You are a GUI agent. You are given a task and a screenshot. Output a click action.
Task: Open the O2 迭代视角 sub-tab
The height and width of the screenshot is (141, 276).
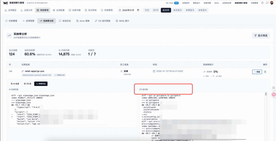(103, 21)
